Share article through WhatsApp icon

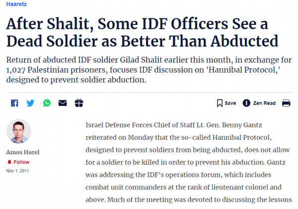(x=47, y=103)
